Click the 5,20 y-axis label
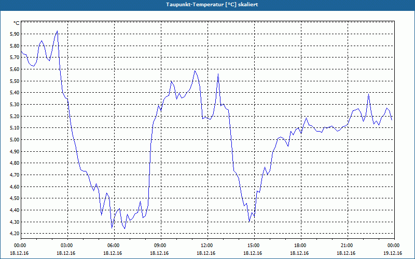 tap(15, 116)
